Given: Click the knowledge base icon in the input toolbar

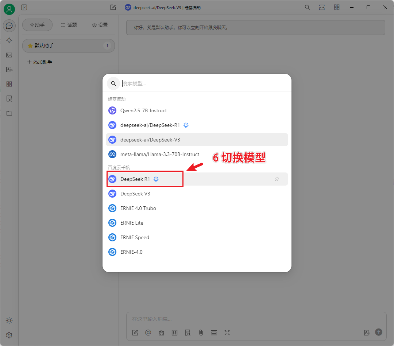Looking at the screenshot, I should click(x=188, y=333).
